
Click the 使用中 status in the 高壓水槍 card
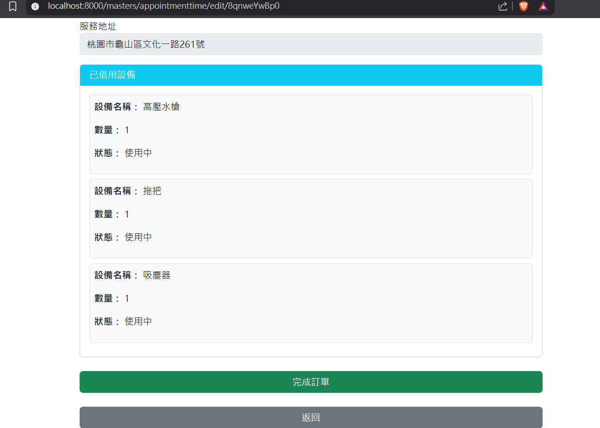pos(138,153)
